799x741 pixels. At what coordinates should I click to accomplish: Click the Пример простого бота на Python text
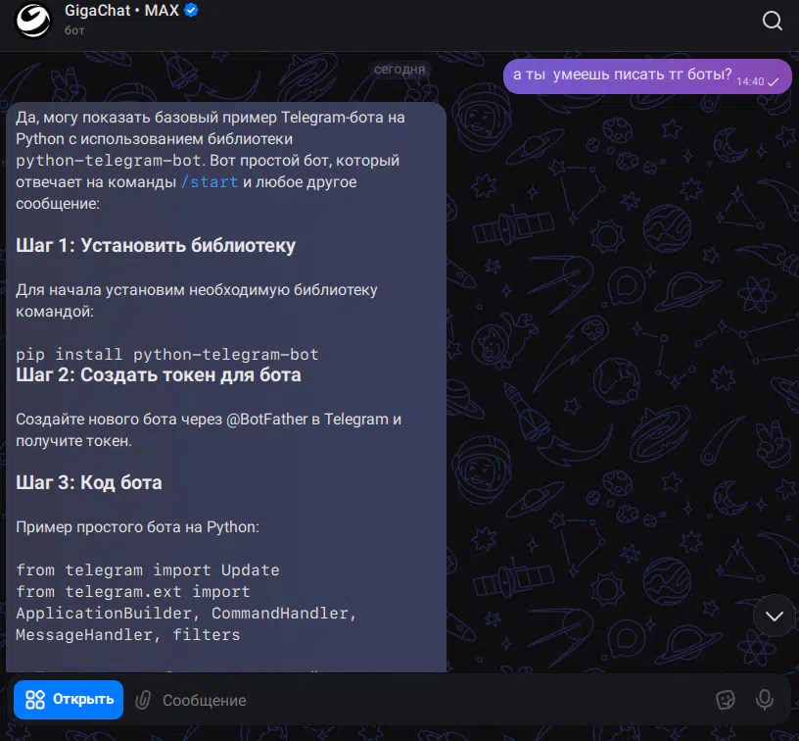click(137, 526)
